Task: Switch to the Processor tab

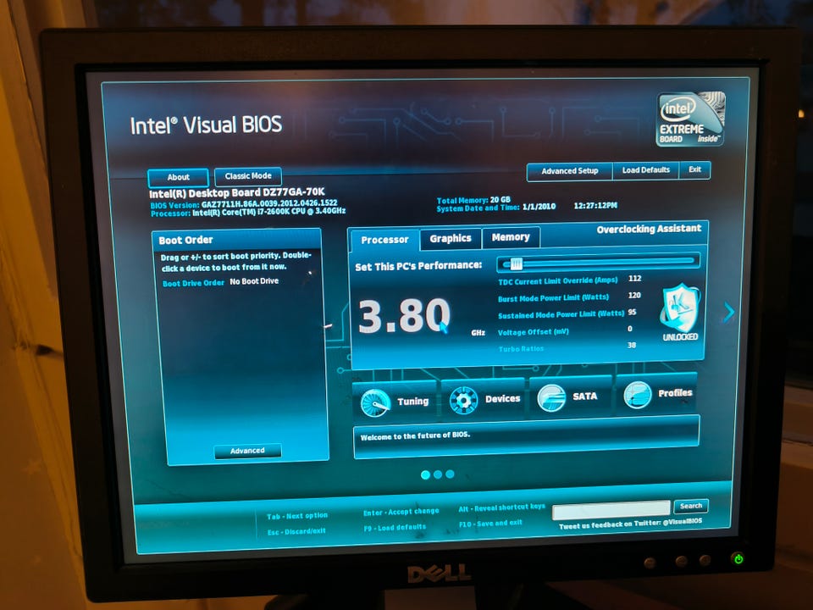Action: click(x=384, y=240)
